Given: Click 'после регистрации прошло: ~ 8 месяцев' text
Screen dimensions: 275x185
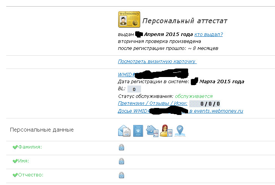Looking at the screenshot, I should click(168, 48).
